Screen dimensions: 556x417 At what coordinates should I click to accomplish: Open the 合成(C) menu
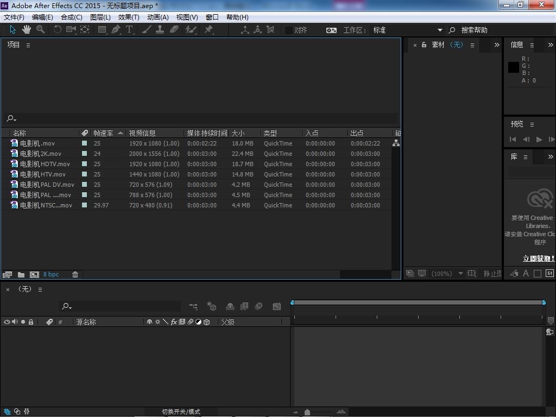[71, 17]
